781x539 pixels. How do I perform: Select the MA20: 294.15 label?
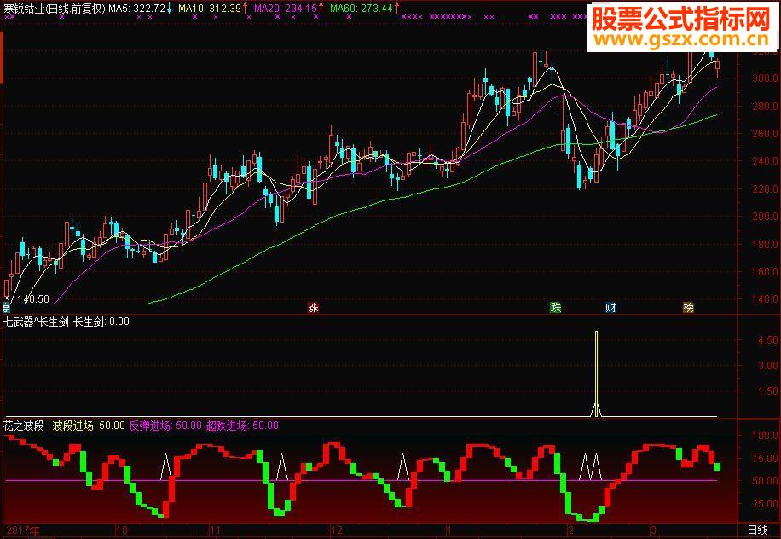click(x=286, y=9)
